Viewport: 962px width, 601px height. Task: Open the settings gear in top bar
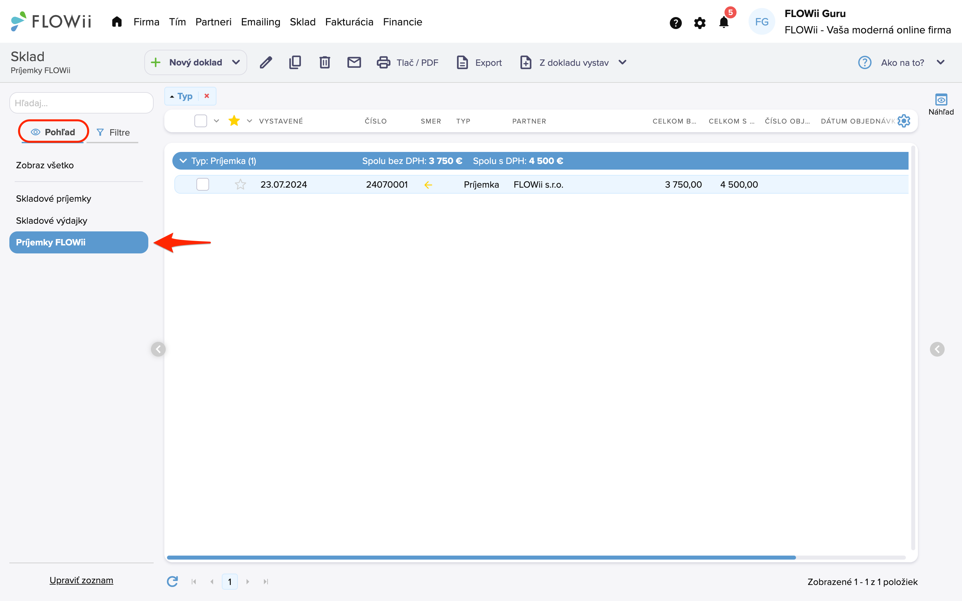[700, 23]
